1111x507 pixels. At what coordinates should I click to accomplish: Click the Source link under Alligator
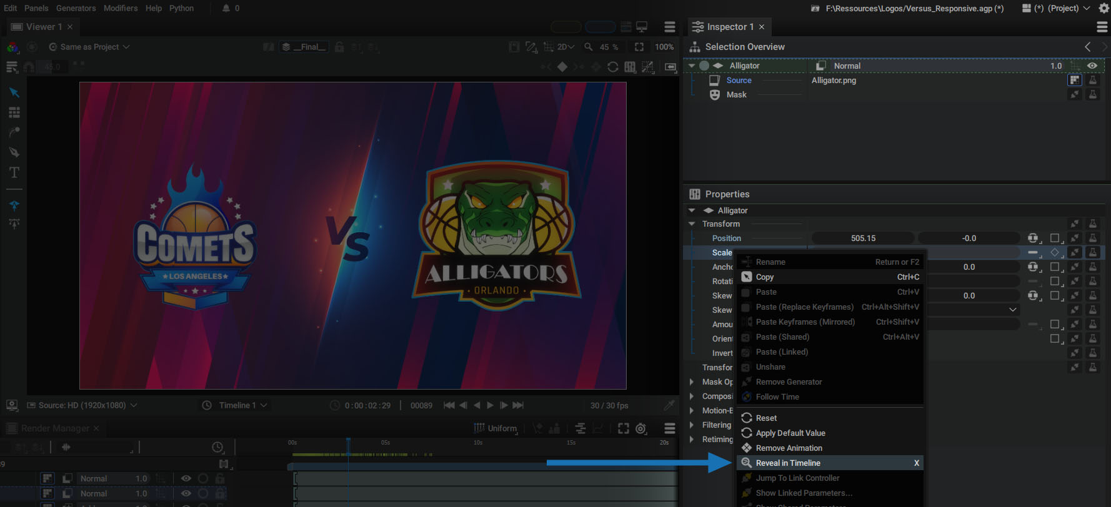pyautogui.click(x=739, y=80)
